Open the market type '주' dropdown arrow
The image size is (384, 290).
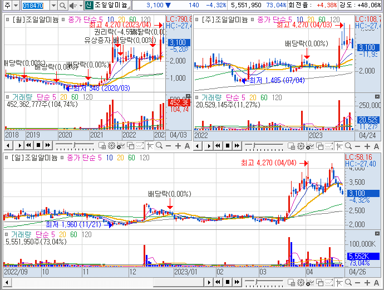[x=16, y=6]
